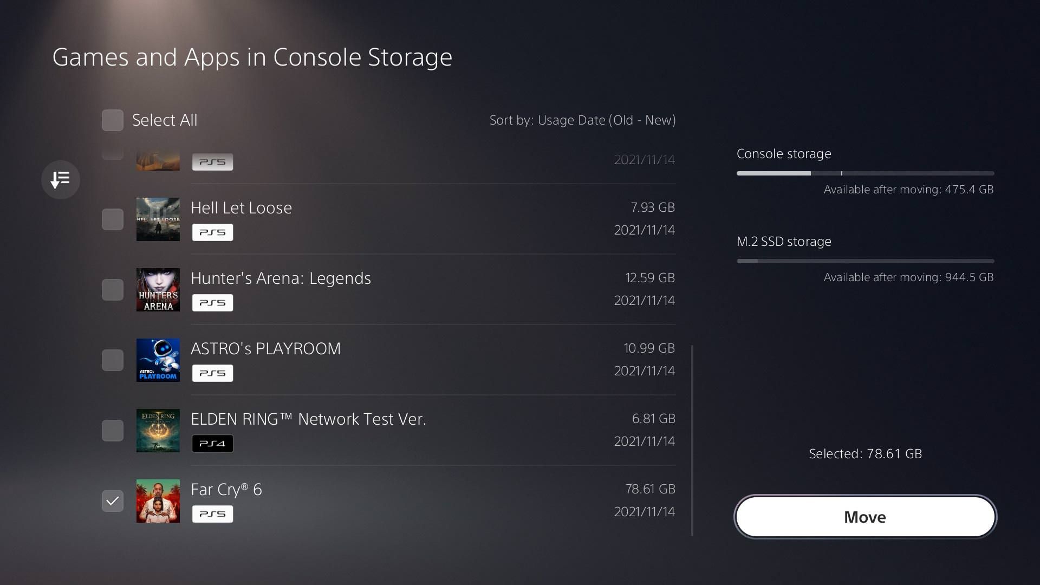Click the Console storage usage bar
This screenshot has height=585, width=1040.
(865, 173)
